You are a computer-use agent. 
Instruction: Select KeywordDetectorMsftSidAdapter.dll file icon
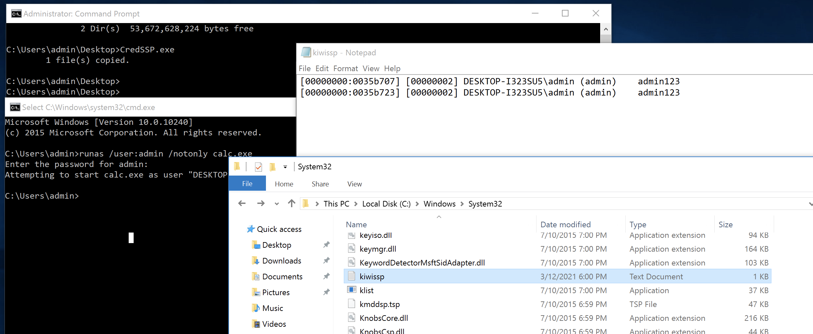(x=351, y=263)
